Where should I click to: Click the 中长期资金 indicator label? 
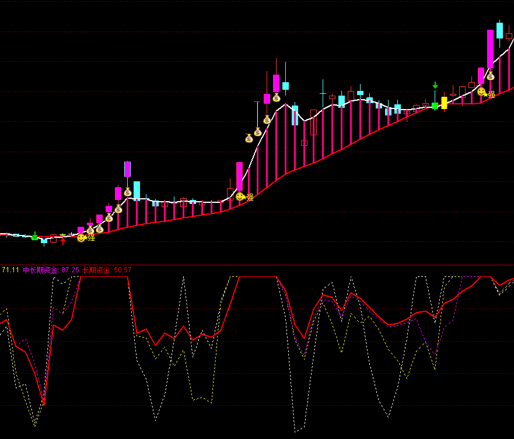pyautogui.click(x=40, y=270)
